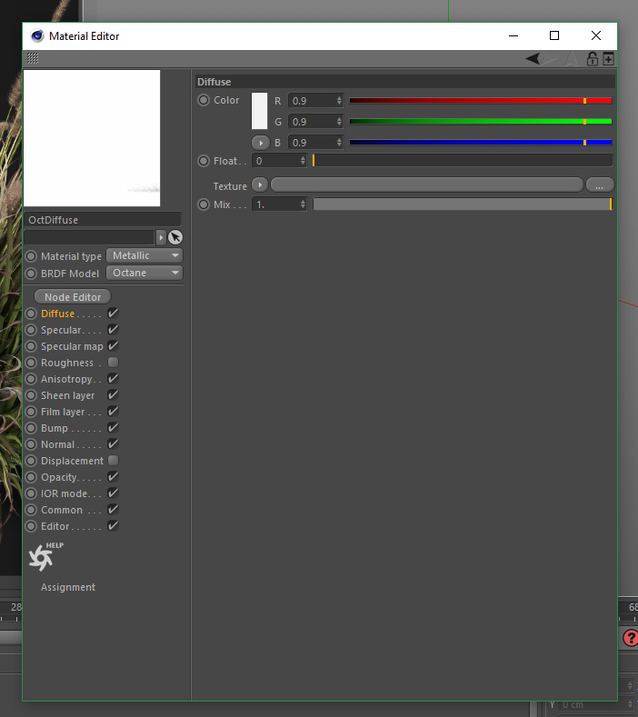Viewport: 638px width, 717px height.
Task: Open the Assignment section
Action: pos(68,587)
